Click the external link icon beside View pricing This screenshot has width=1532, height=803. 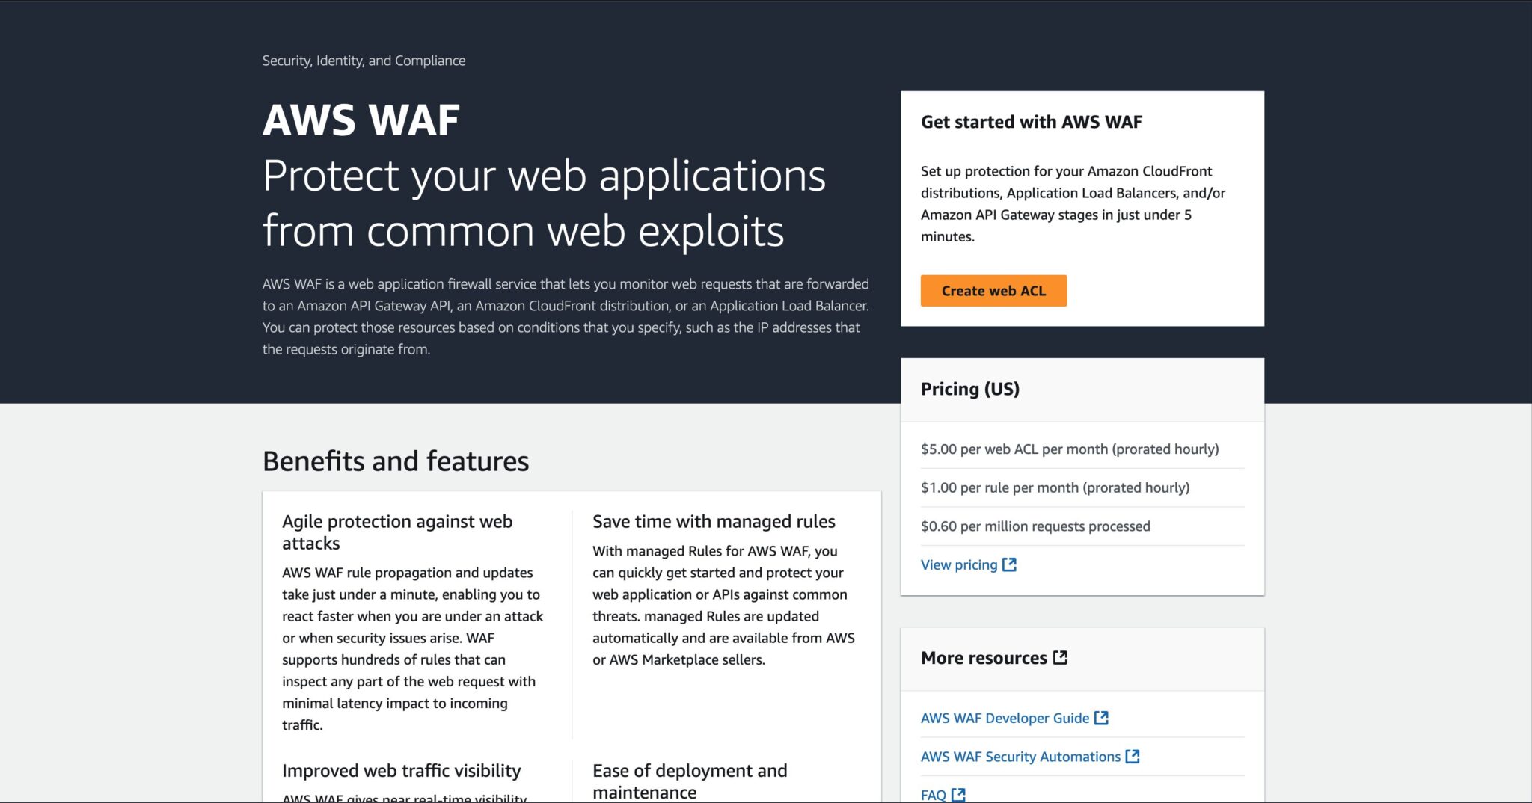(x=1010, y=564)
